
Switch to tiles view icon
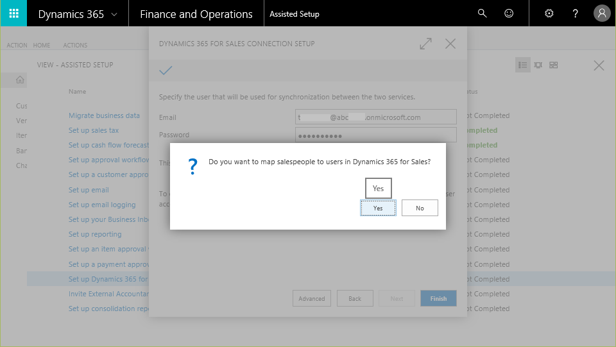(554, 65)
